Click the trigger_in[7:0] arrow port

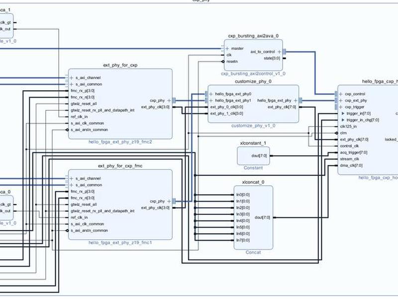click(x=343, y=114)
